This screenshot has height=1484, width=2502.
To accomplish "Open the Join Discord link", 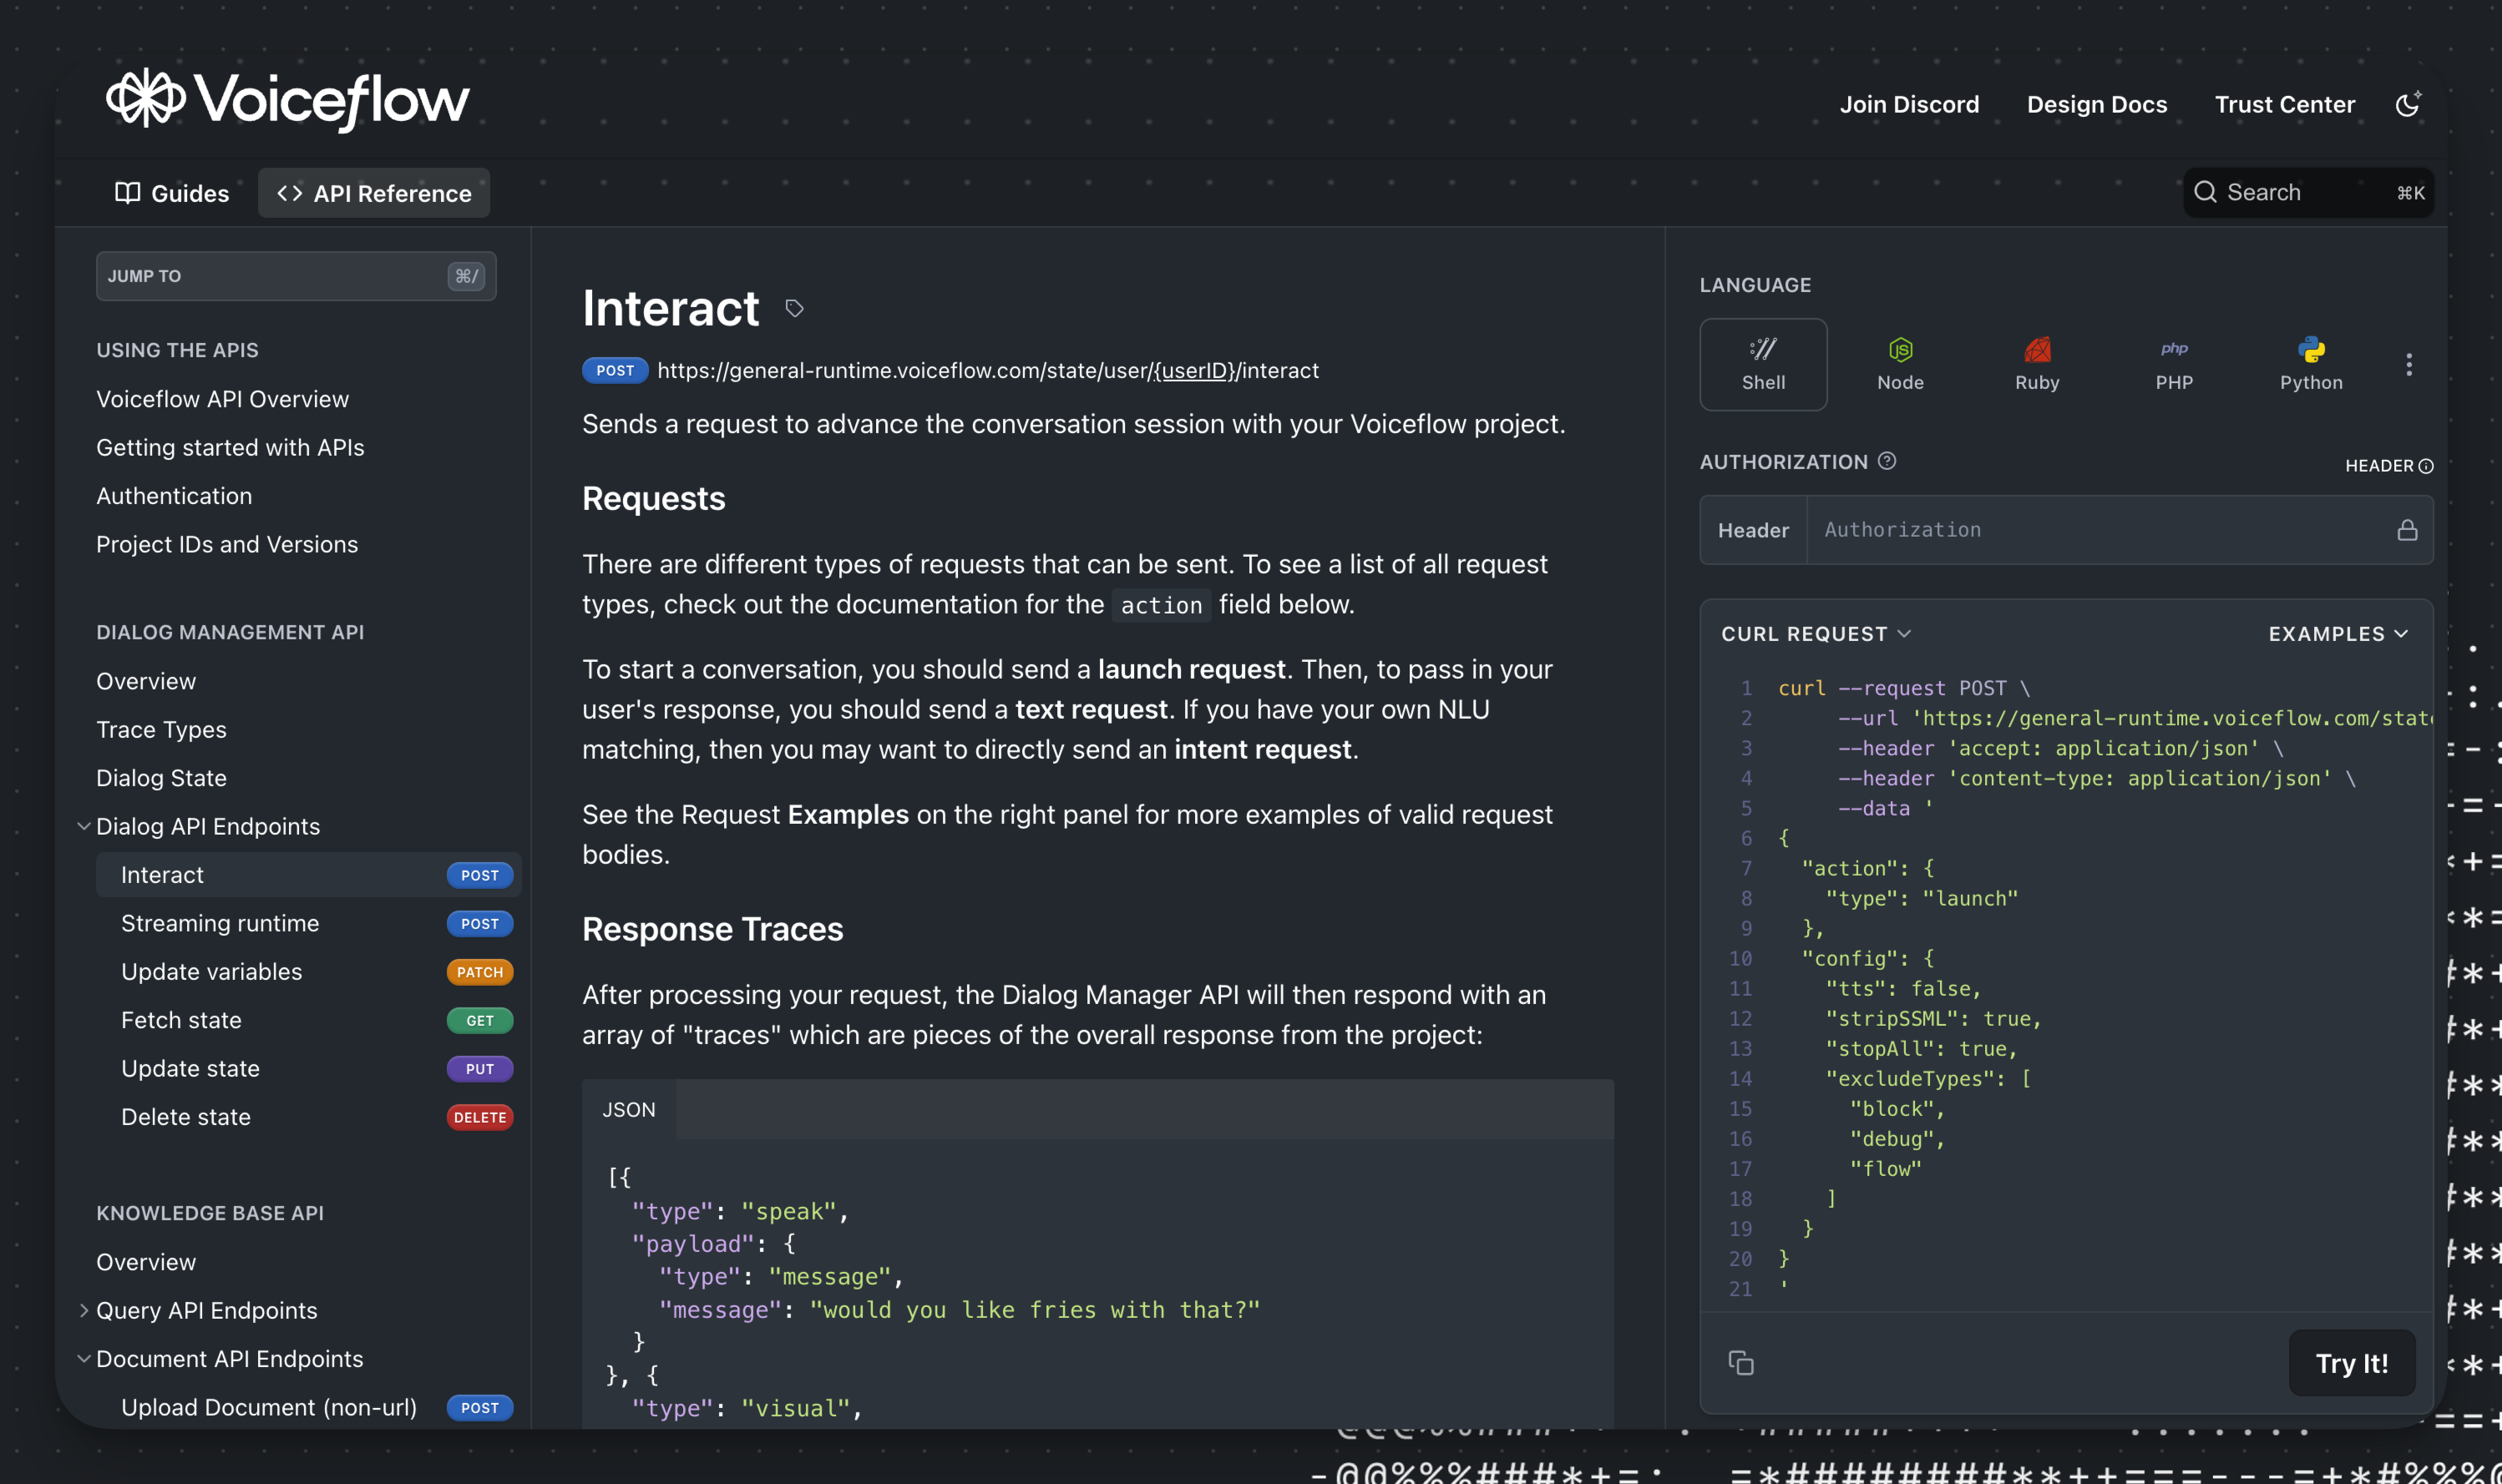I will [1909, 104].
